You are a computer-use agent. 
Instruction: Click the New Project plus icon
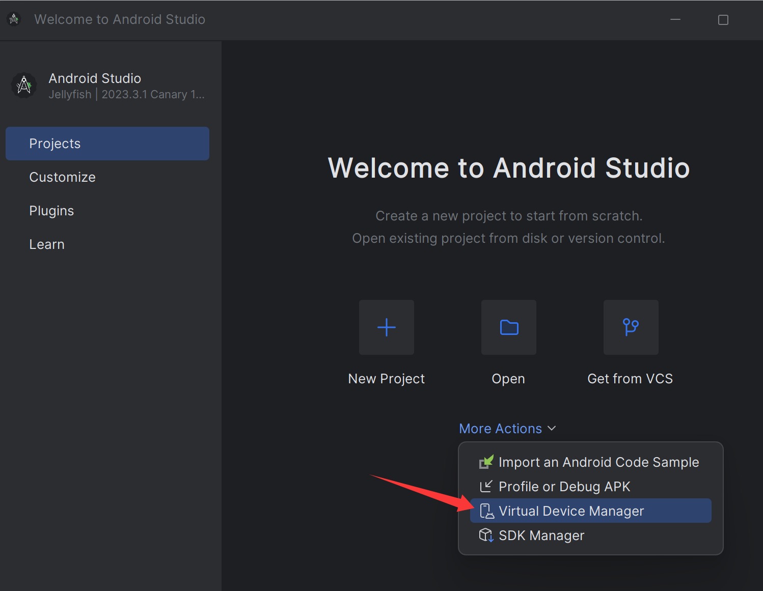click(x=387, y=327)
